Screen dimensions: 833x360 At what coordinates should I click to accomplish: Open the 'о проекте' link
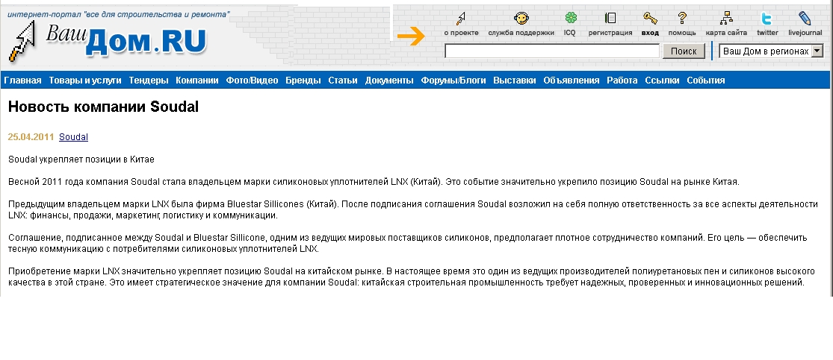click(461, 33)
